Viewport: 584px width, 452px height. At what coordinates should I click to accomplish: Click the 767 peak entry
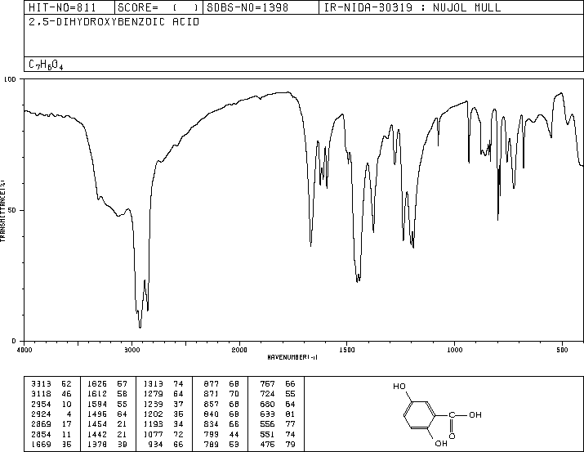[267, 384]
